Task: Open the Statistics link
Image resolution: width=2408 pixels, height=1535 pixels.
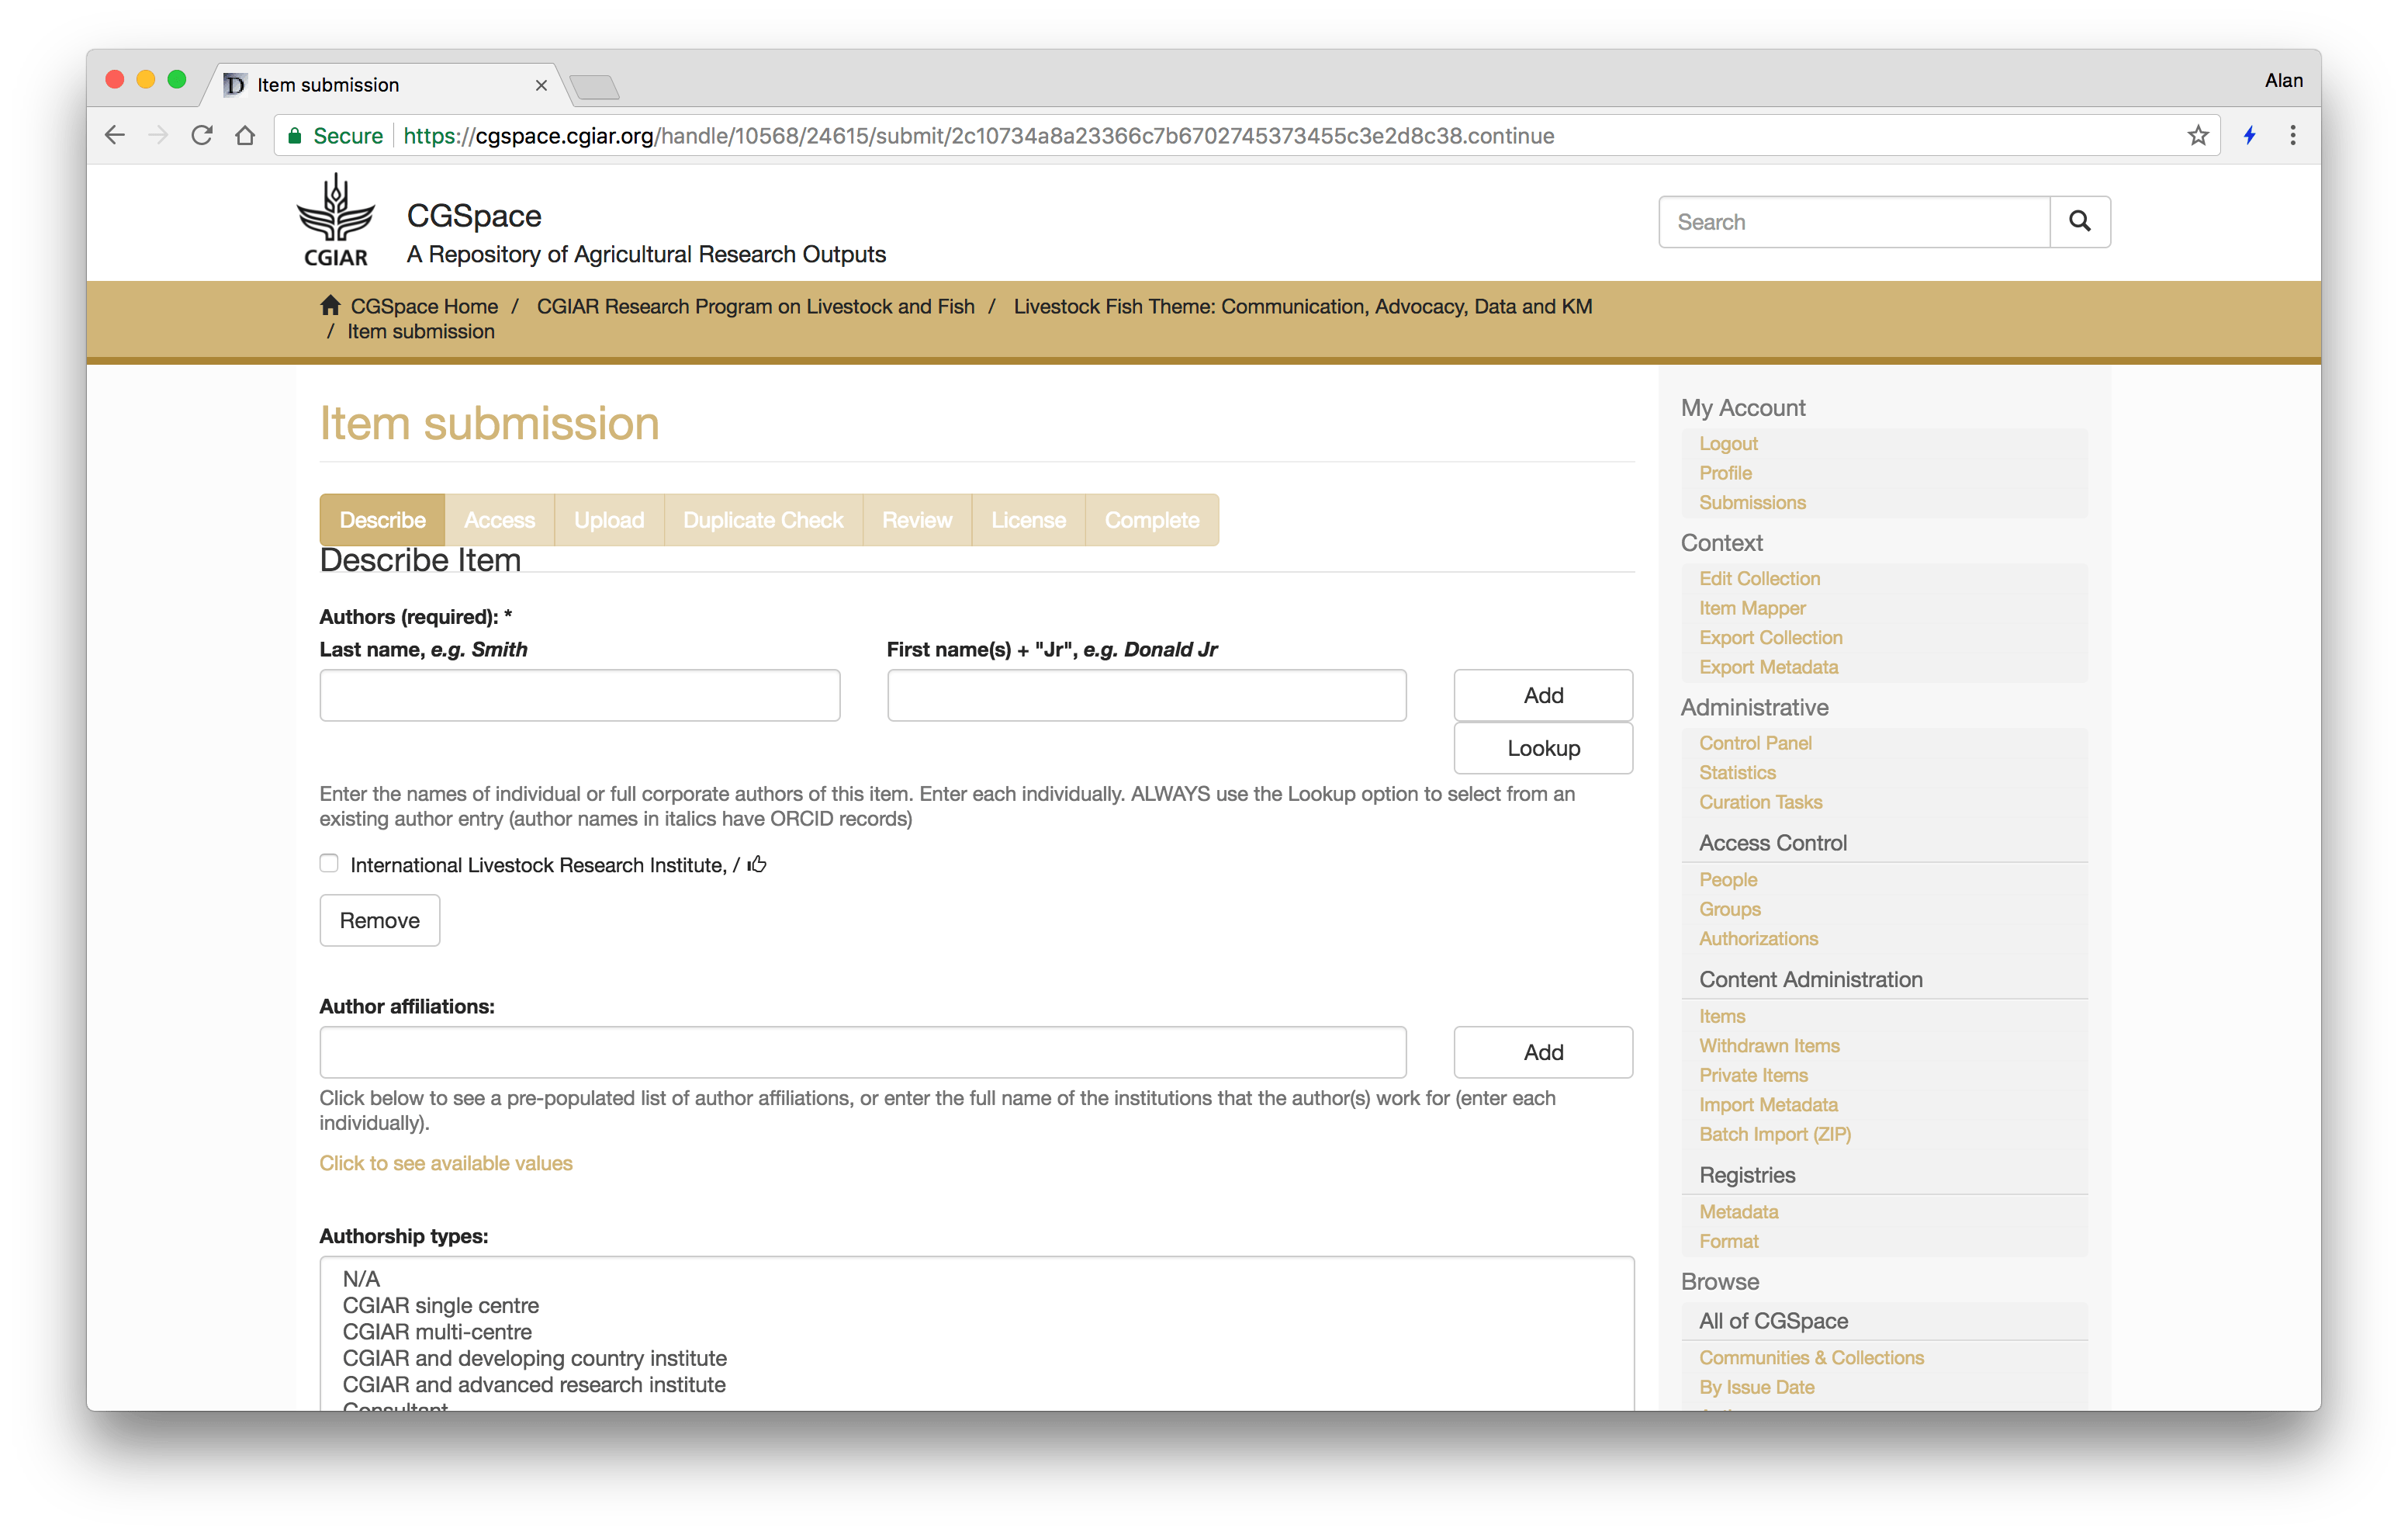Action: [1737, 772]
